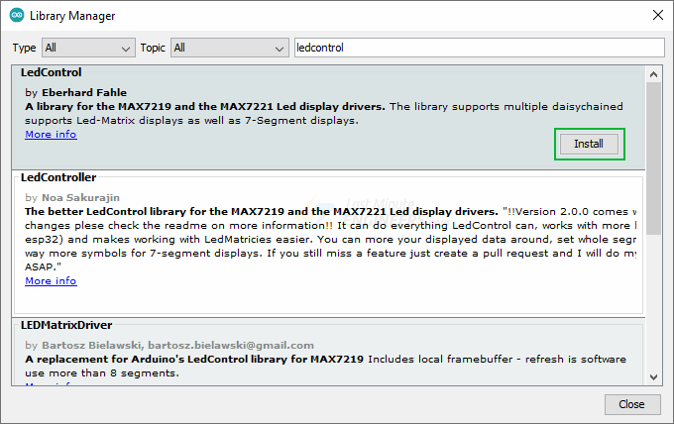Click the Type label
This screenshot has height=424, width=674.
(24, 48)
